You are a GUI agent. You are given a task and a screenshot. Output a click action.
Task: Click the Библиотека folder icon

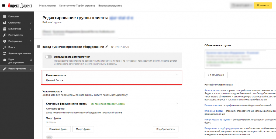[5, 29]
